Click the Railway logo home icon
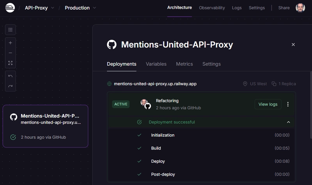Image resolution: width=312 pixels, height=185 pixels. coord(10,8)
